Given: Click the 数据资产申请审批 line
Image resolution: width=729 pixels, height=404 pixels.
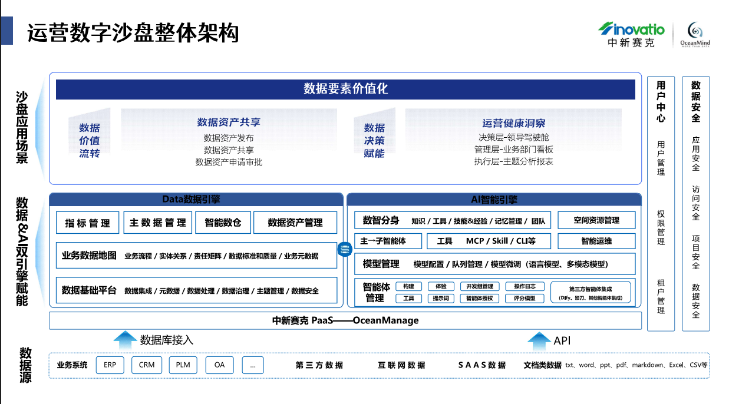Looking at the screenshot, I should pos(229,161).
